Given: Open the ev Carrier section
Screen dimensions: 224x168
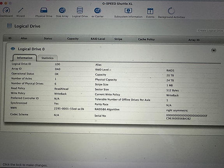Looking at the screenshot, I should point(97,12).
